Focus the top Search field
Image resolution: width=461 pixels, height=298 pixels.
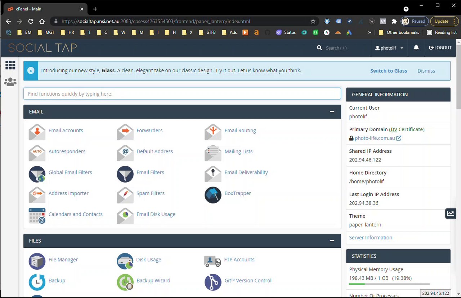point(336,48)
